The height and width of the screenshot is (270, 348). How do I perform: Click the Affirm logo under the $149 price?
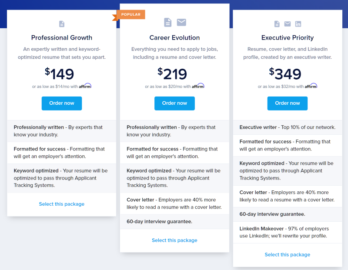click(85, 86)
